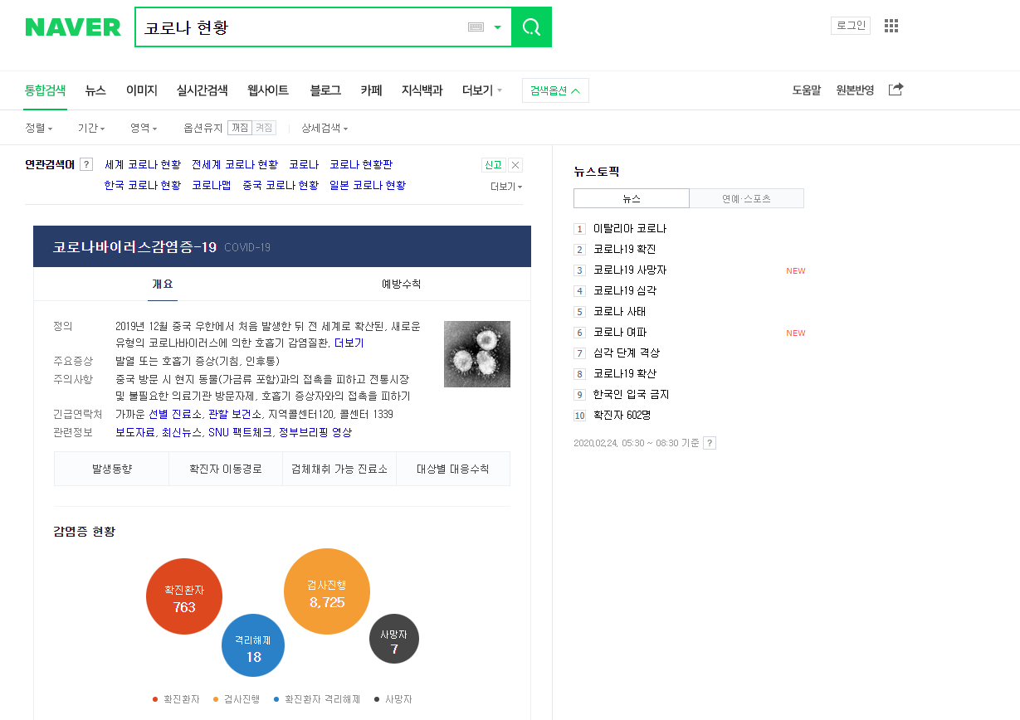Close the related searches with X icon
The height and width of the screenshot is (720, 1020).
pos(515,165)
